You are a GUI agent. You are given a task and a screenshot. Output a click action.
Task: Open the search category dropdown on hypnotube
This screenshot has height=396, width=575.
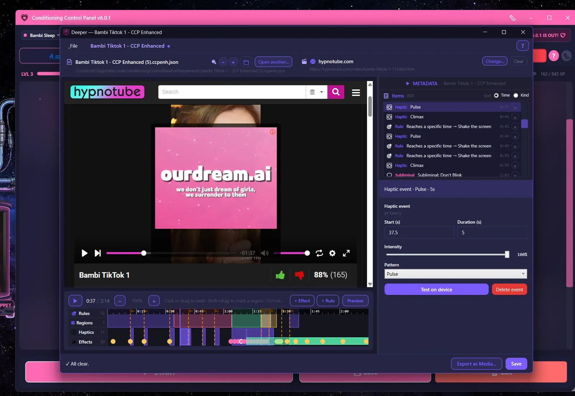(x=316, y=92)
